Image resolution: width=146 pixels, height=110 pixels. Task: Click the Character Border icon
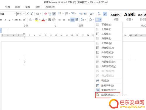coord(54,14)
